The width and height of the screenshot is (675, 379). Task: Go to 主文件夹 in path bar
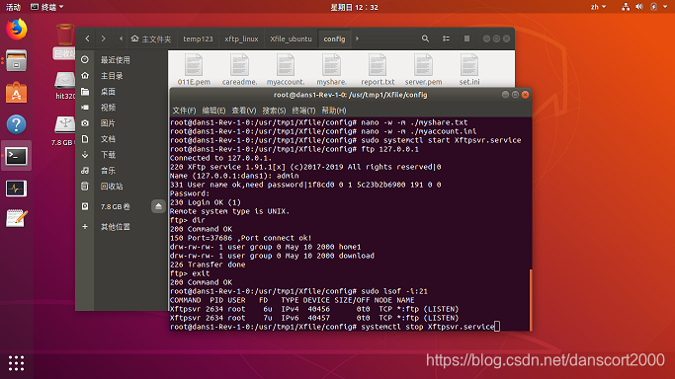tap(151, 38)
